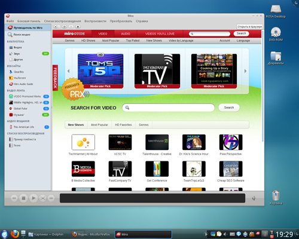Viewport: 299px width, 239px height.
Task: Open the Файл menu
Action: tap(10, 21)
